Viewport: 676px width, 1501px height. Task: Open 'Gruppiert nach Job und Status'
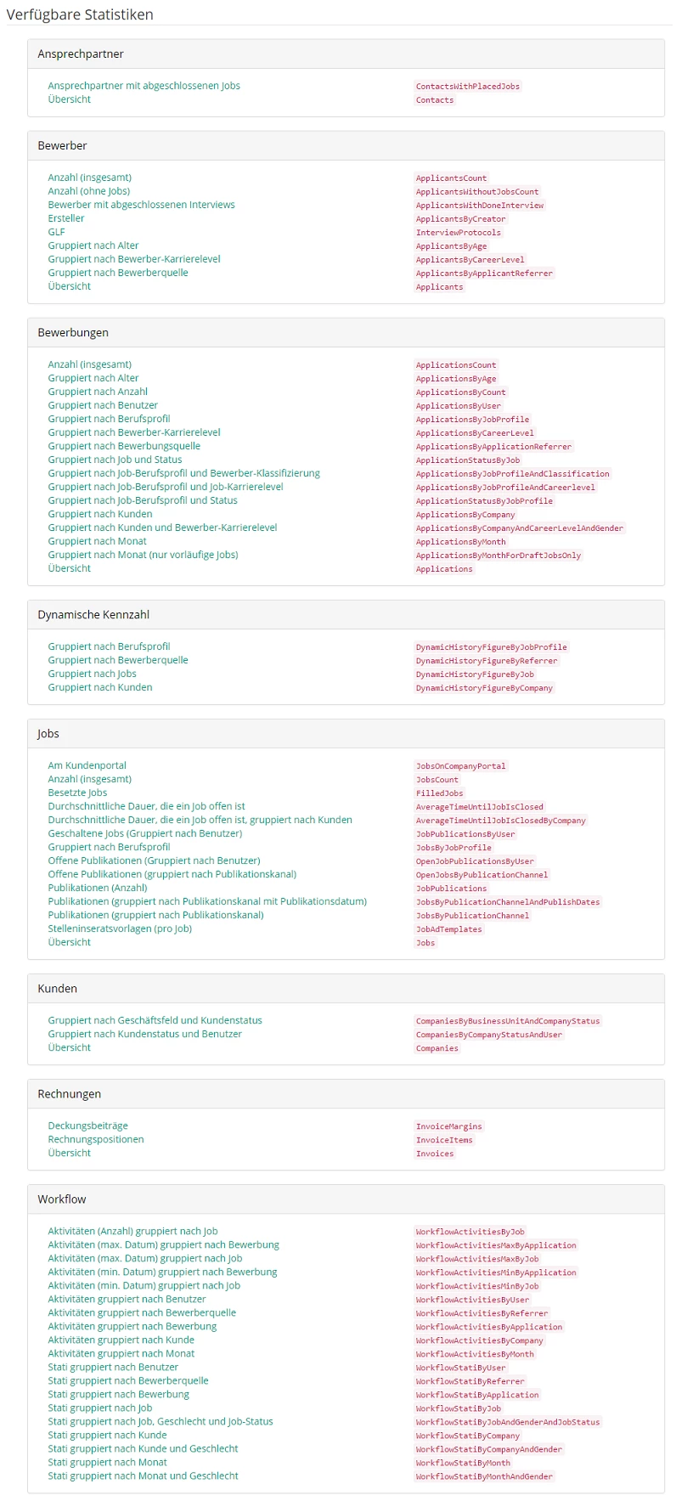tap(115, 460)
